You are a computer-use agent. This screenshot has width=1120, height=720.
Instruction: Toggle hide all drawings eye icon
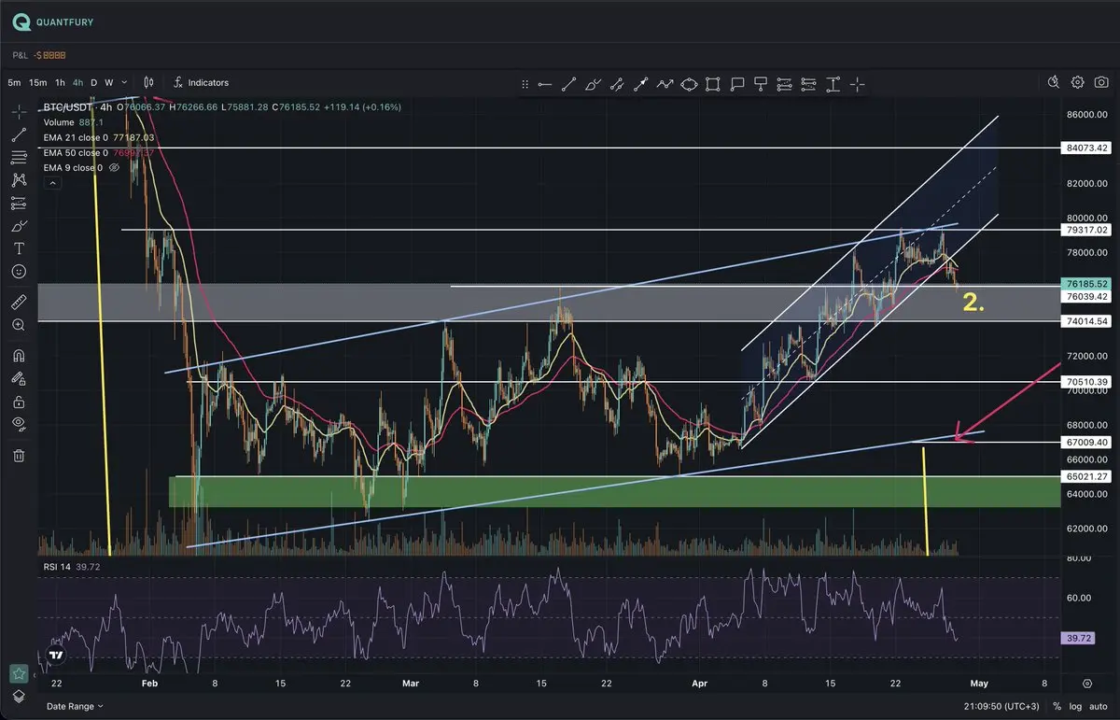(x=19, y=425)
